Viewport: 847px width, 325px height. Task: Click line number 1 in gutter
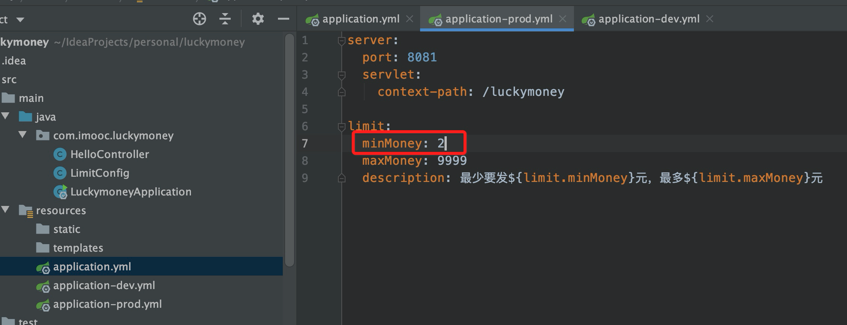click(x=305, y=40)
